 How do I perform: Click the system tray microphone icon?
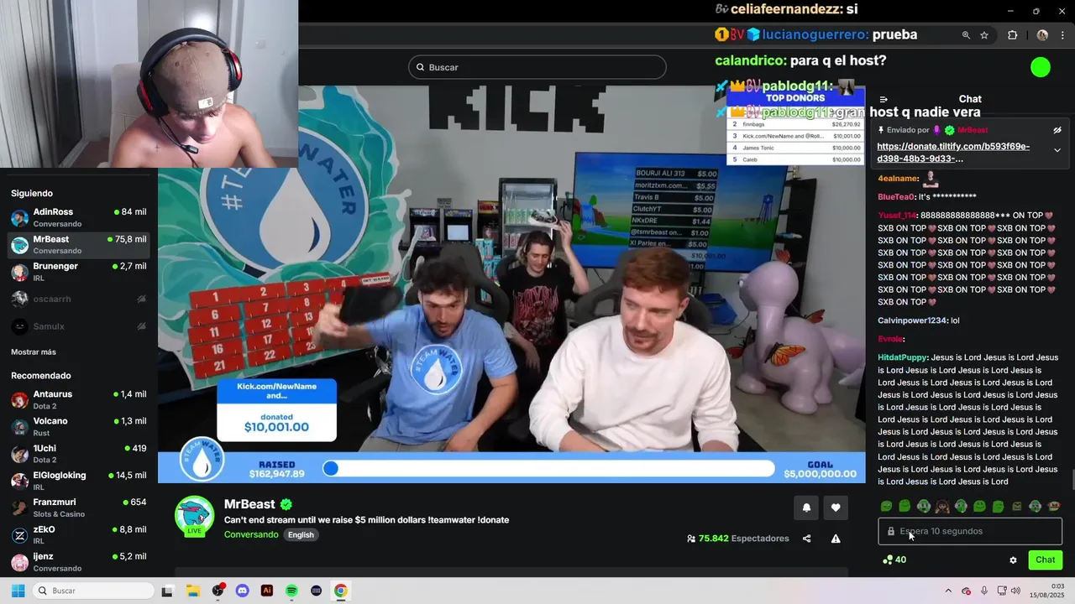[x=984, y=591]
